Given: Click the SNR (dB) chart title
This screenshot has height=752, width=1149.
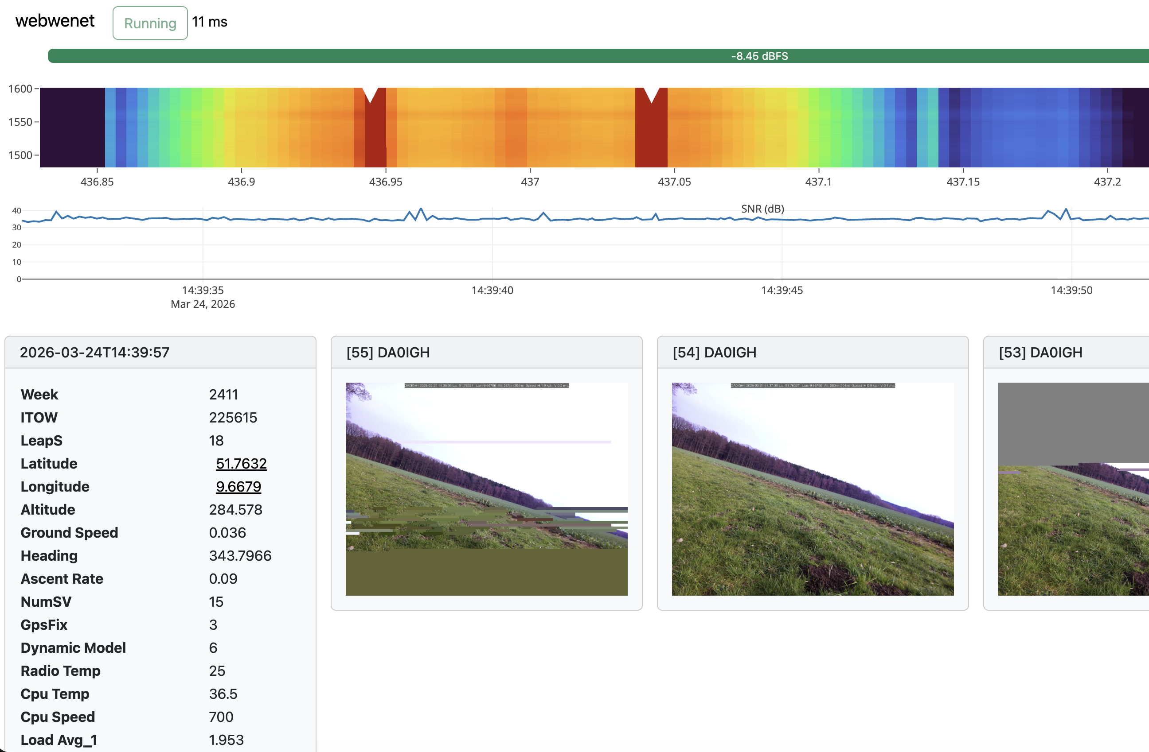Looking at the screenshot, I should (762, 209).
